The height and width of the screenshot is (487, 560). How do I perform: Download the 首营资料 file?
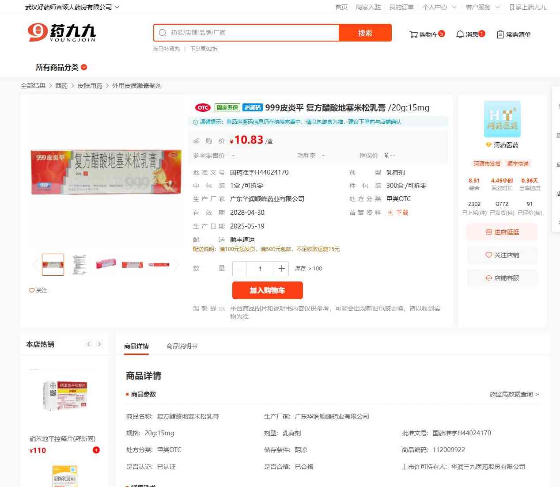click(x=398, y=213)
